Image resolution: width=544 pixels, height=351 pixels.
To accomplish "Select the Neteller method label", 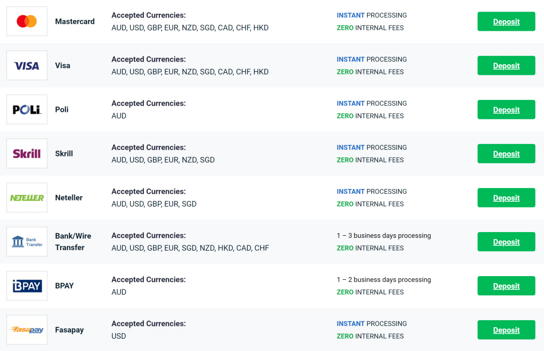I will click(69, 198).
